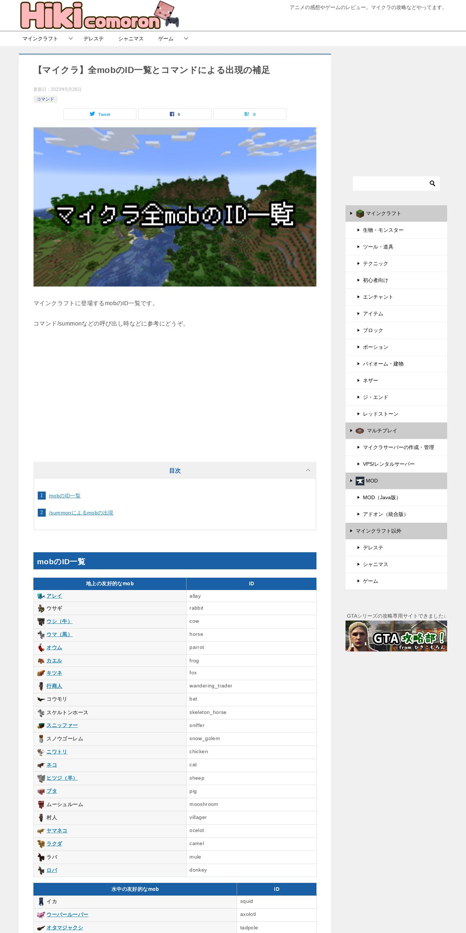Click the pig icon beside ブタ
This screenshot has height=933, width=466.
41,791
